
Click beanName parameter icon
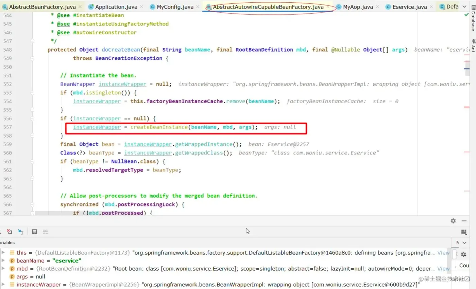tap(12, 261)
